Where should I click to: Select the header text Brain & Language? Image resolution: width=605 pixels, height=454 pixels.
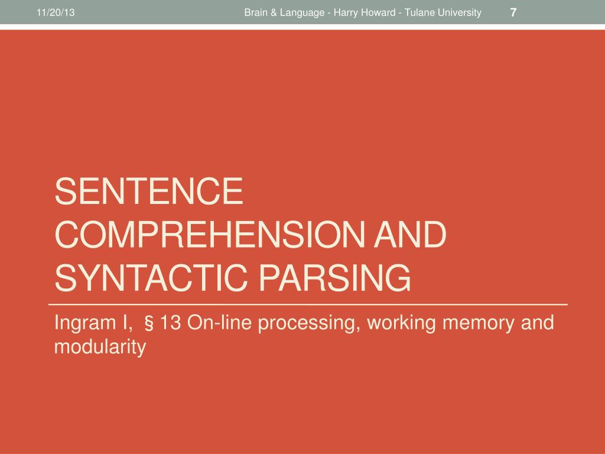[284, 13]
